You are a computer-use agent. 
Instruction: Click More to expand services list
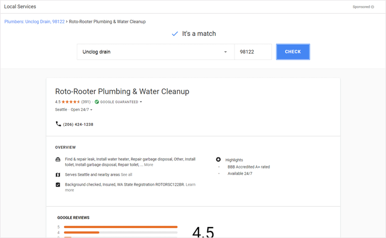pos(148,165)
